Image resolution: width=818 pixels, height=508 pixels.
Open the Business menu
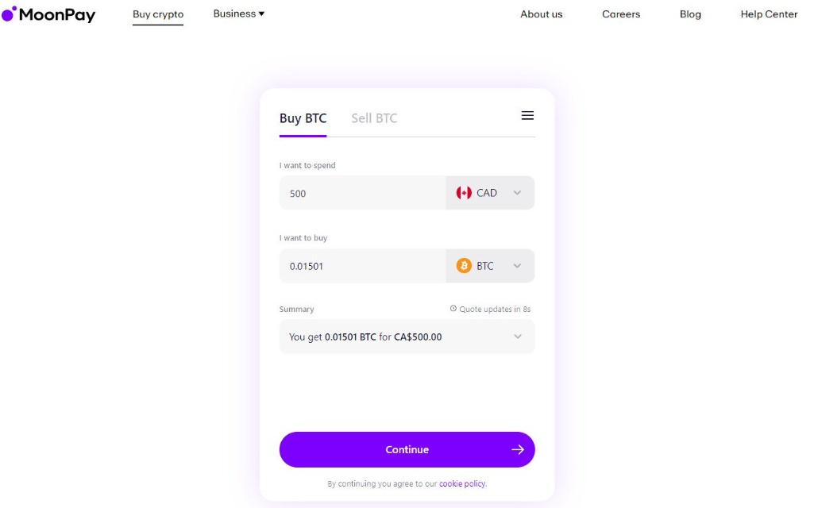pos(237,13)
